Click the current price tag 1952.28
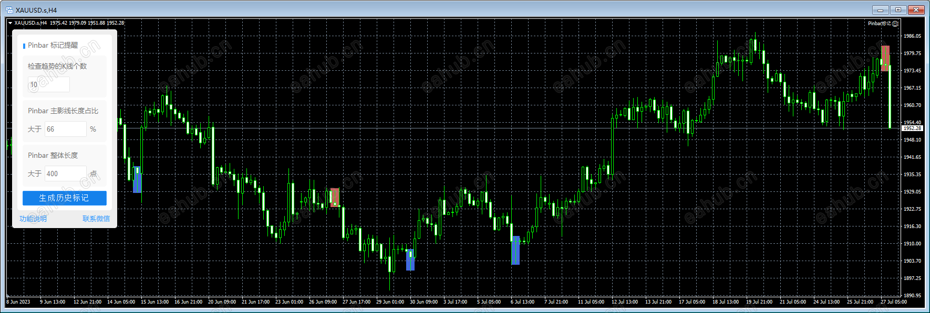This screenshot has width=930, height=313. point(912,128)
